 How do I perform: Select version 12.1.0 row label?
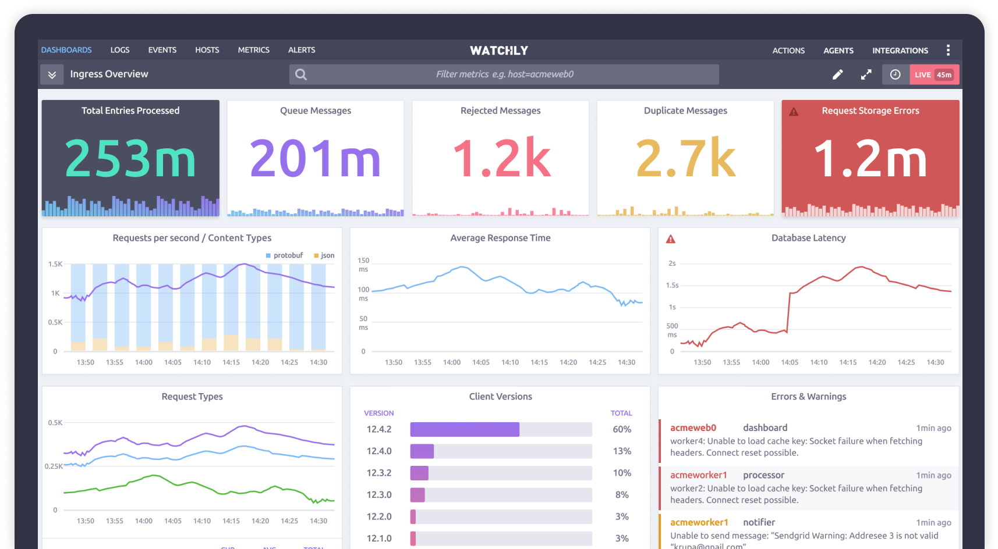(379, 539)
